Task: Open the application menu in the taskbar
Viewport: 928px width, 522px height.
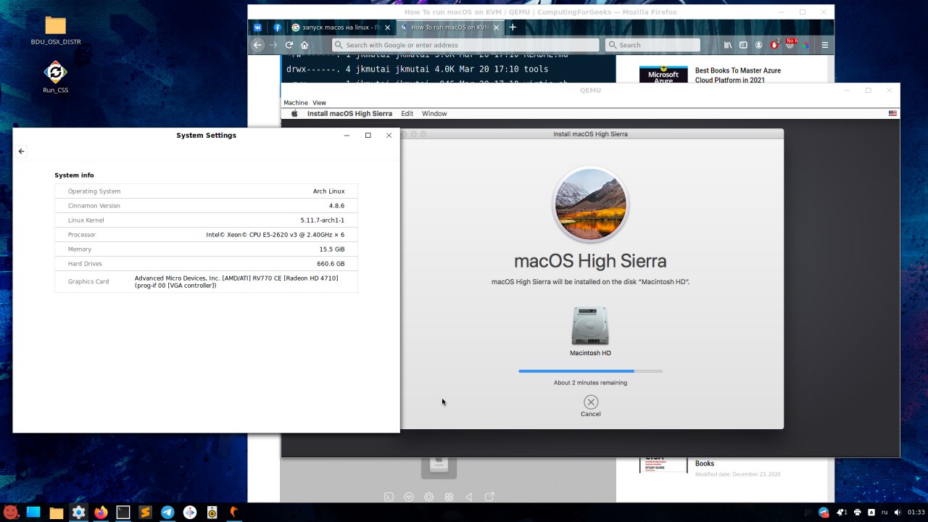Action: tap(11, 512)
